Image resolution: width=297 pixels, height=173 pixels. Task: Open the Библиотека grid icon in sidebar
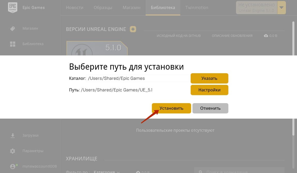tap(12, 44)
